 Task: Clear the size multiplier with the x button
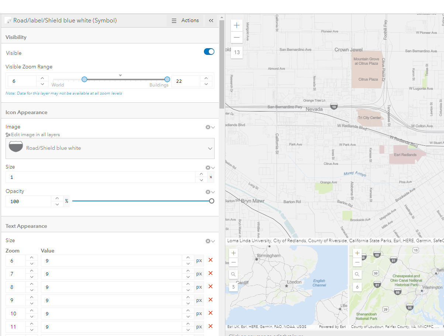tap(211, 177)
